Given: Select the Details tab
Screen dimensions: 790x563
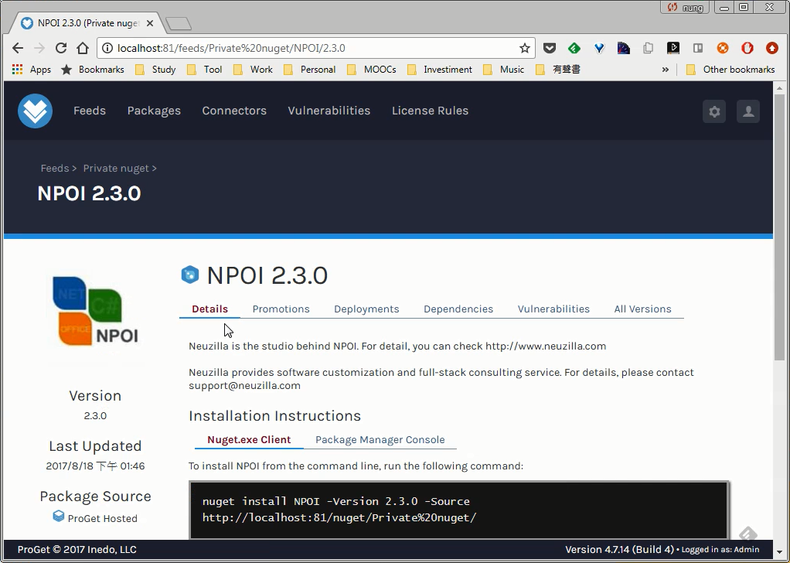Looking at the screenshot, I should click(209, 309).
